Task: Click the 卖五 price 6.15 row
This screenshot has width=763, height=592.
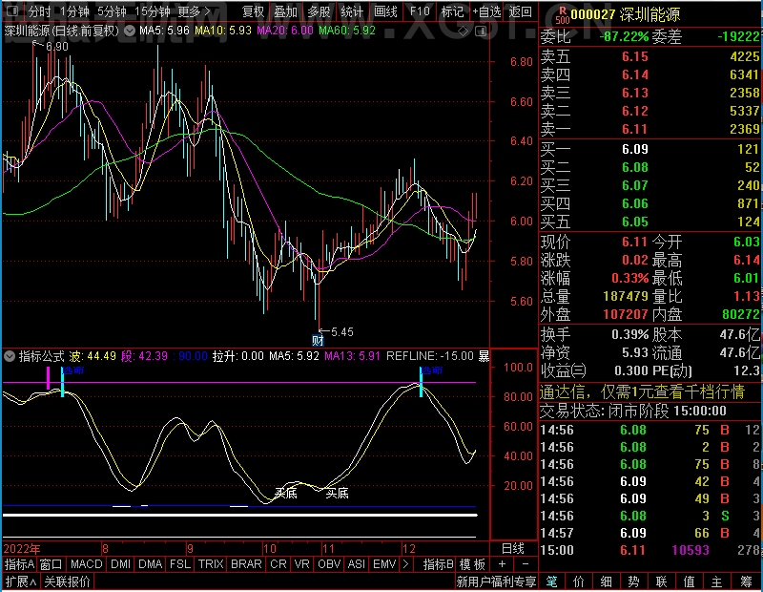Action: (650, 56)
